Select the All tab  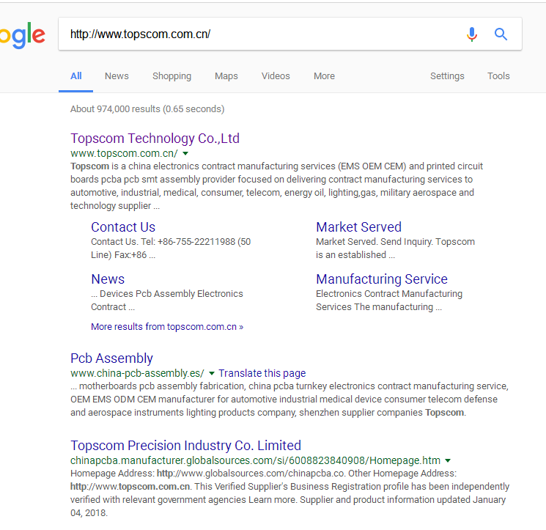[x=76, y=76]
